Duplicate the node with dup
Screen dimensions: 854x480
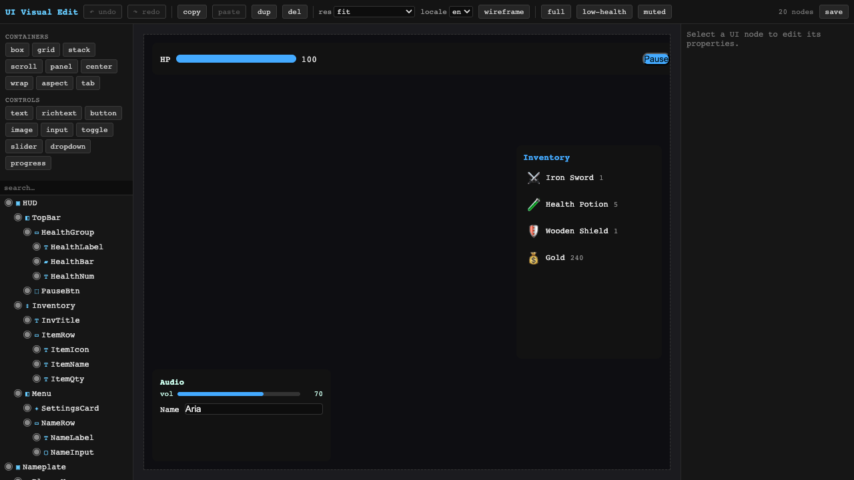tap(264, 12)
